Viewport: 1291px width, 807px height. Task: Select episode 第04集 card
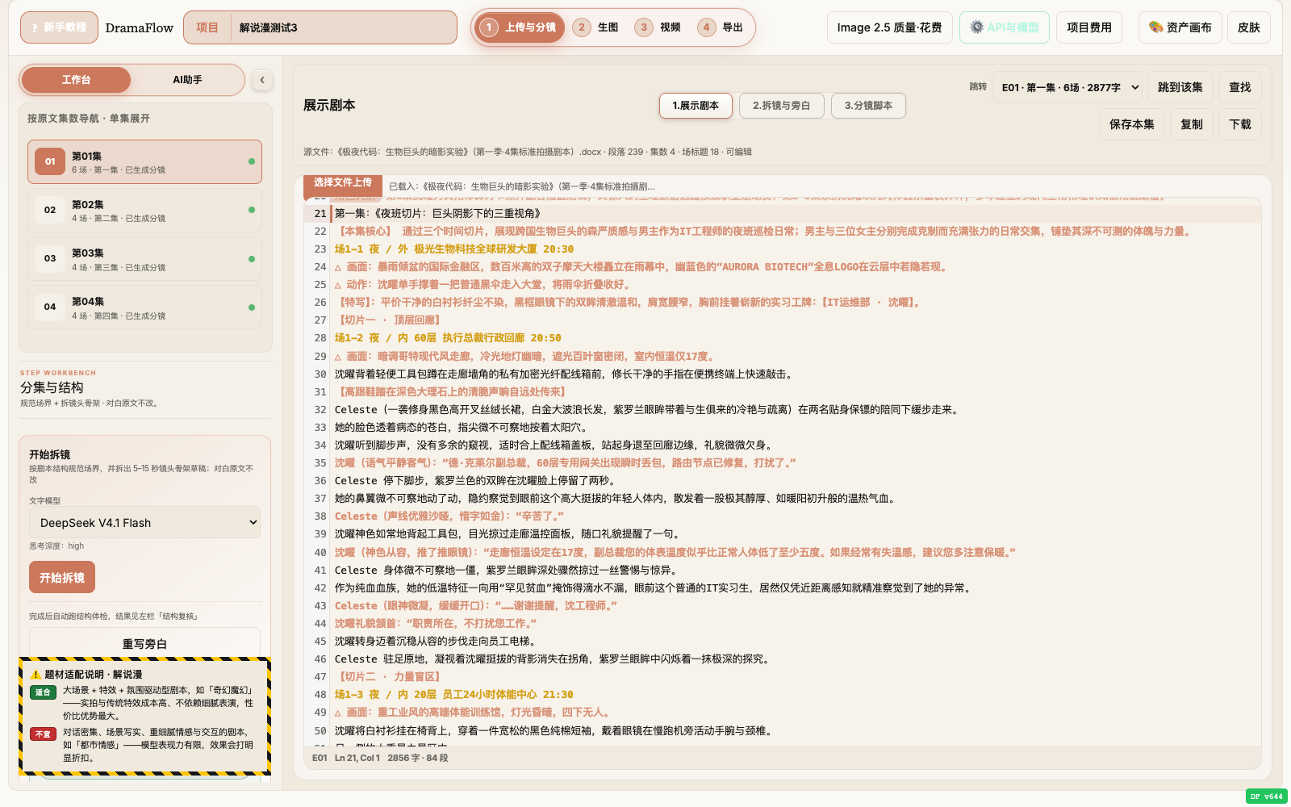(144, 307)
